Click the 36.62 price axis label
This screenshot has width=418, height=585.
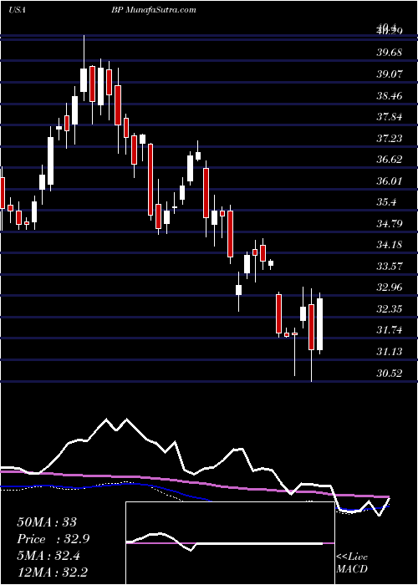tap(390, 160)
